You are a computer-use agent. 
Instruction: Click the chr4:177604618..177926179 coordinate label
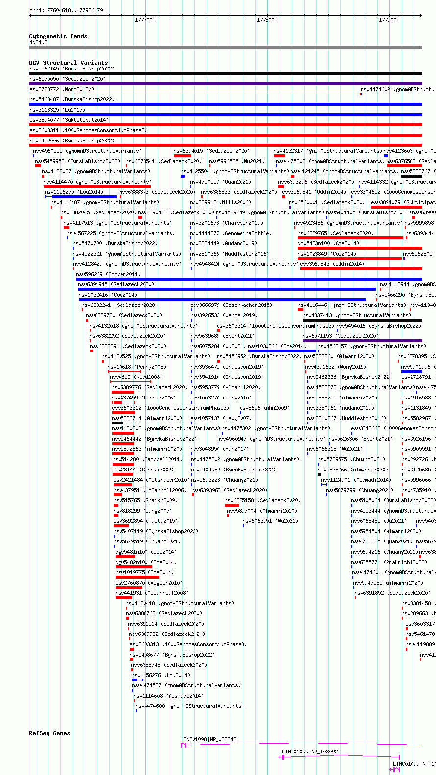pos(66,10)
